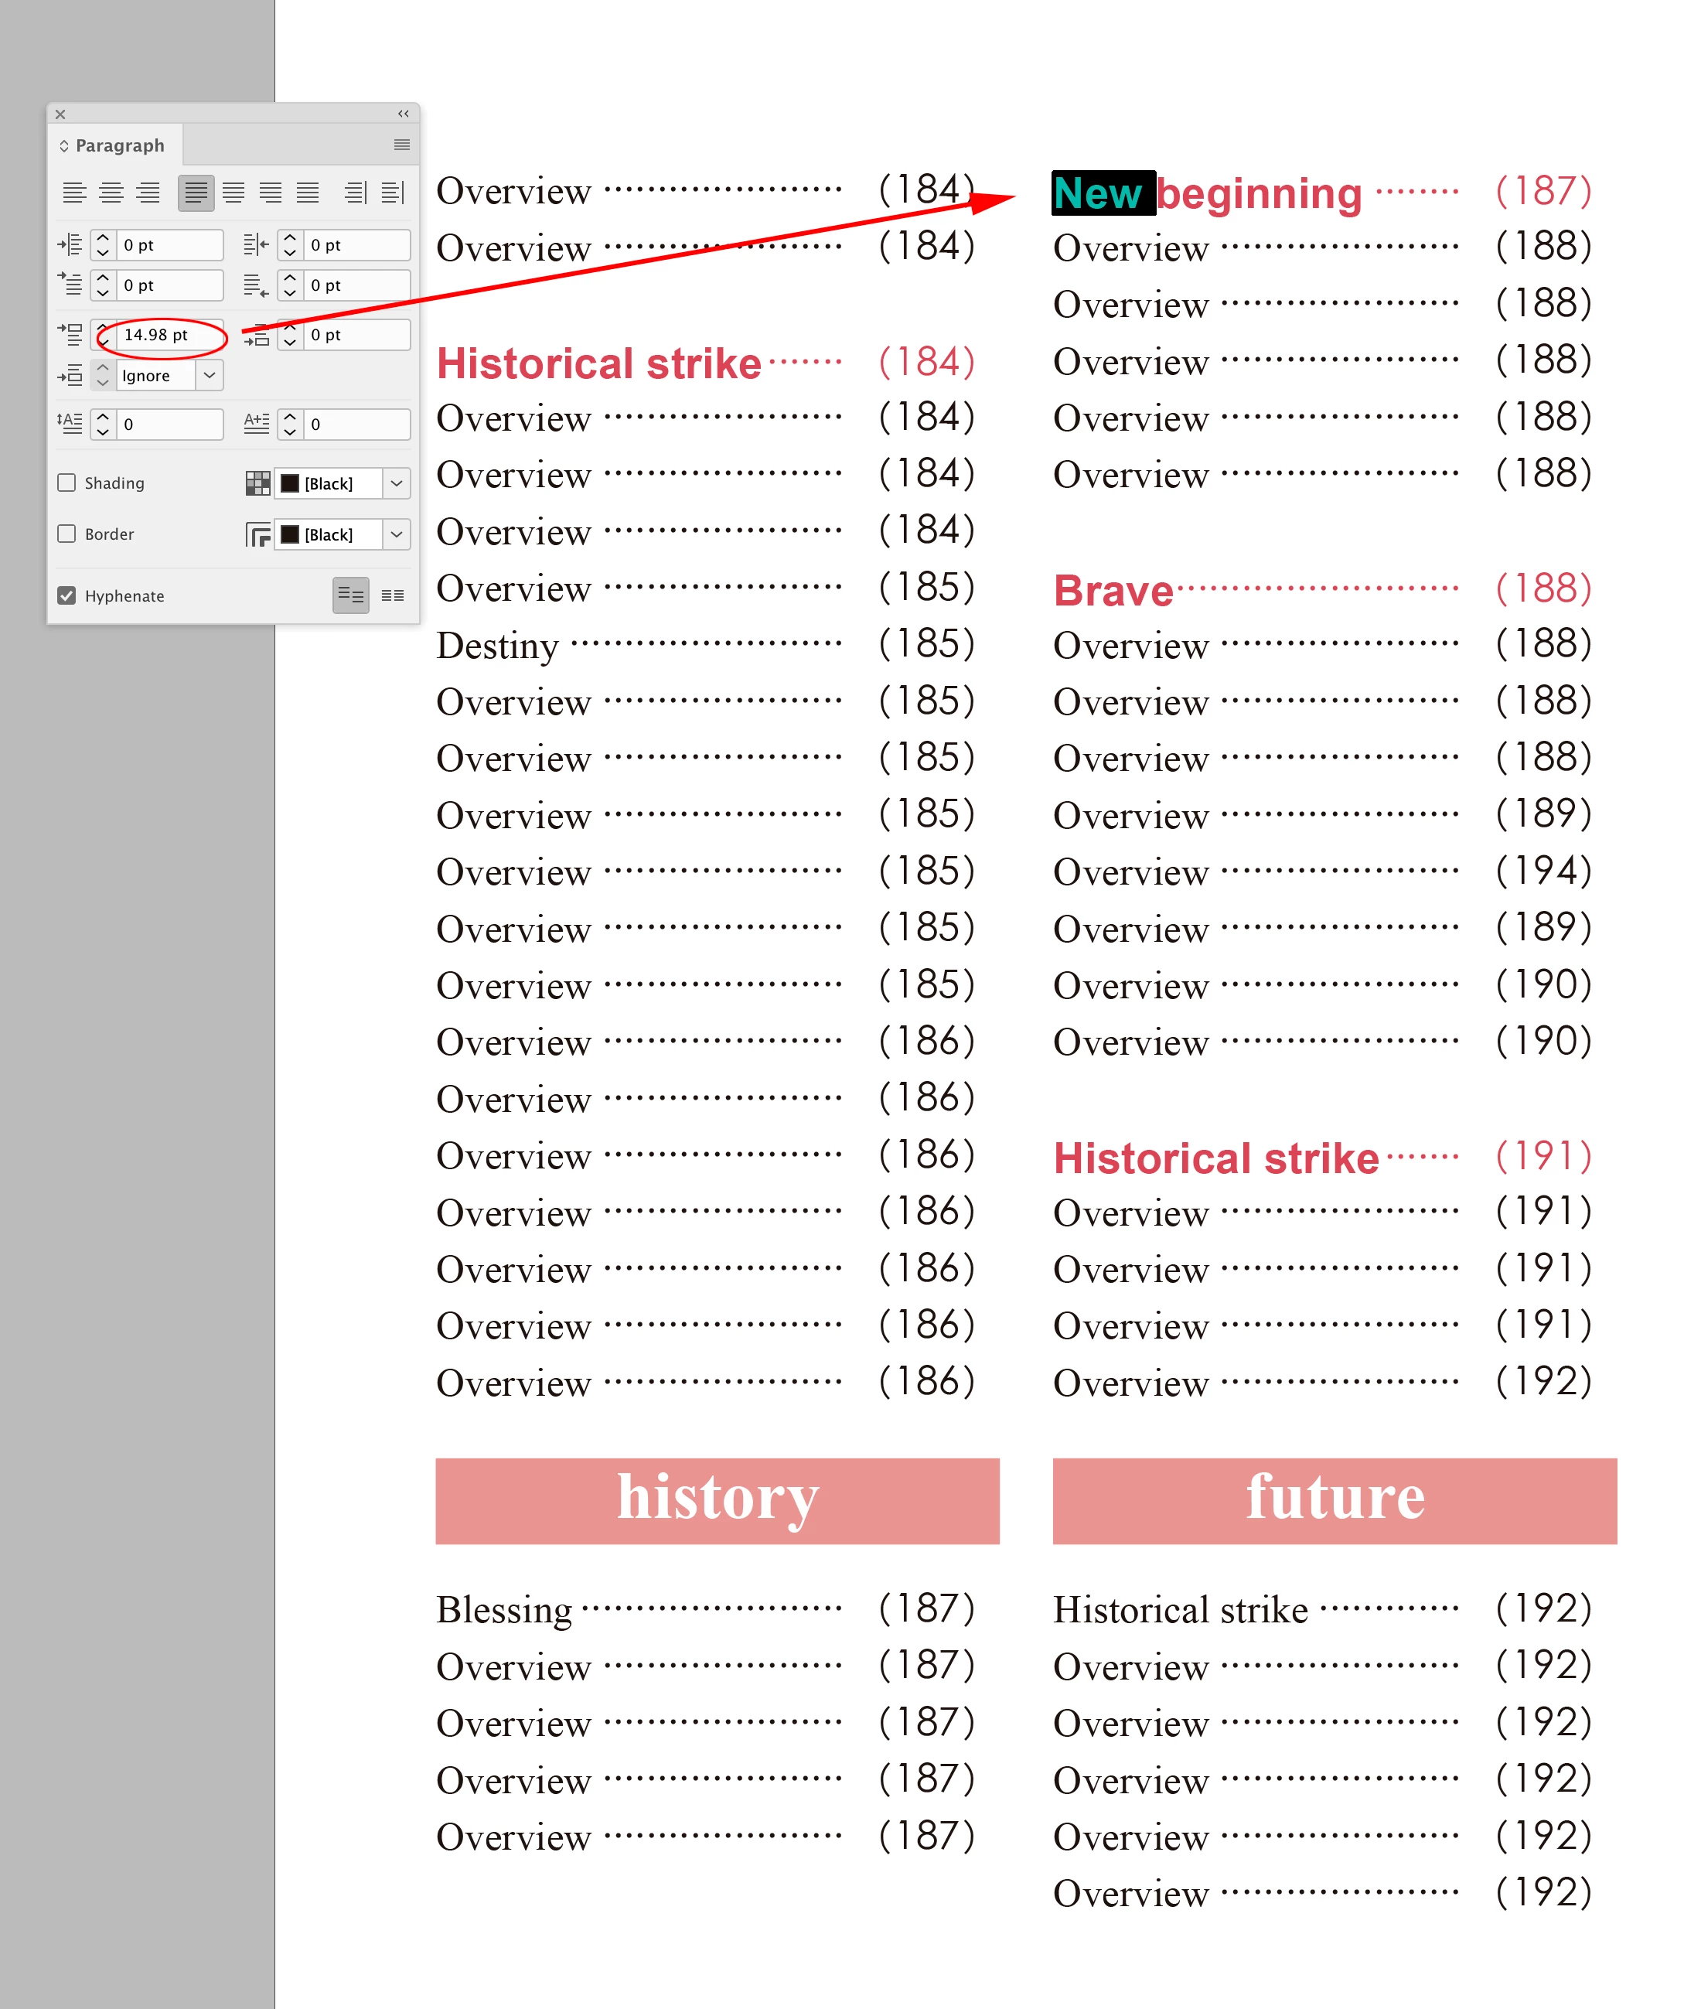Screen dimensions: 1701x2009
Task: Click the Span Columns icon at panel bottom
Action: pyautogui.click(x=393, y=595)
